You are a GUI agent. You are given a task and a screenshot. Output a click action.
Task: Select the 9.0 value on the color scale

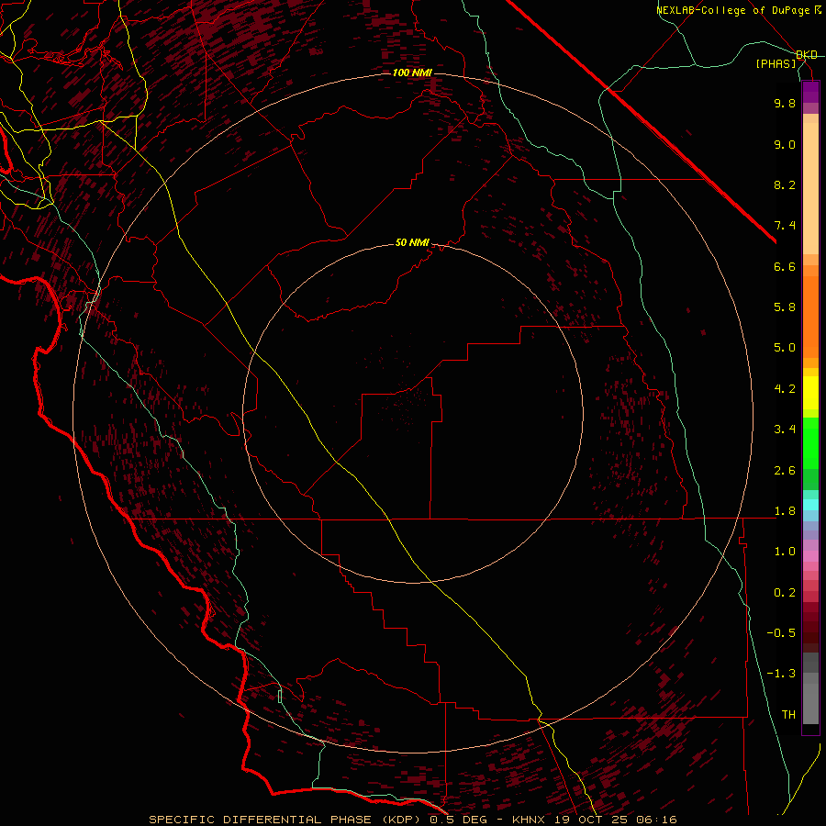pyautogui.click(x=785, y=144)
